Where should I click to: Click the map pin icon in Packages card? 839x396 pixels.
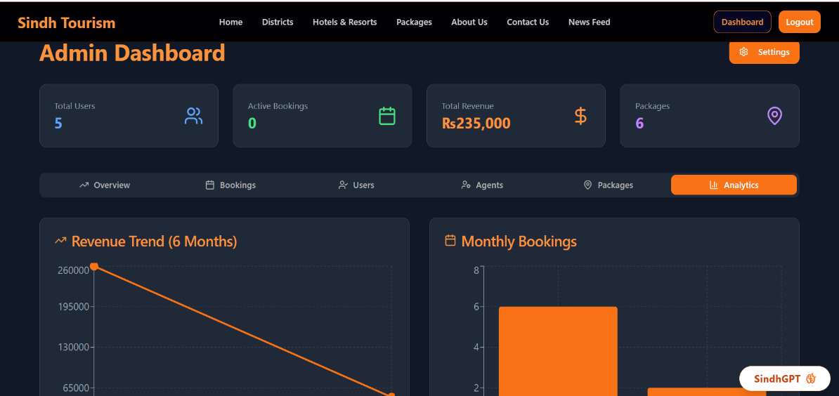(x=774, y=116)
